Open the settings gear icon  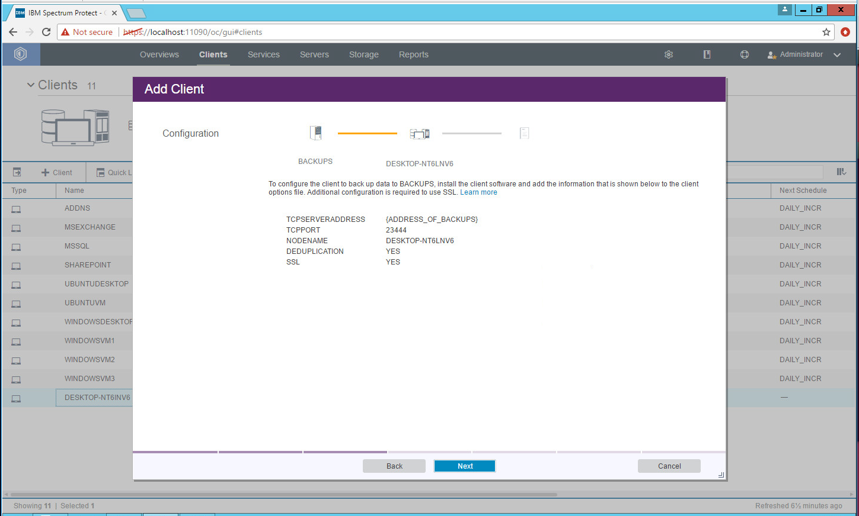click(x=669, y=54)
